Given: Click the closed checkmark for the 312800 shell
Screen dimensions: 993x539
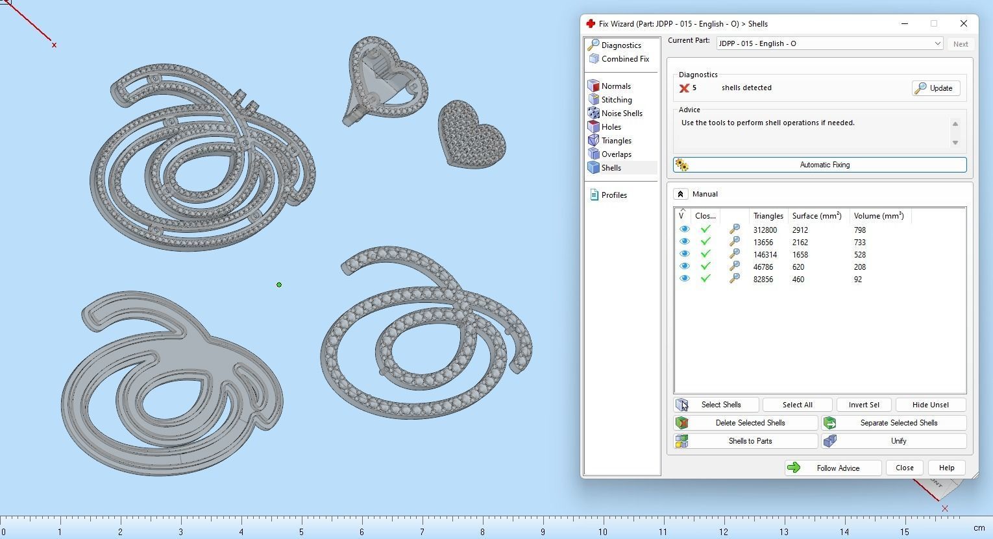Looking at the screenshot, I should pos(705,230).
